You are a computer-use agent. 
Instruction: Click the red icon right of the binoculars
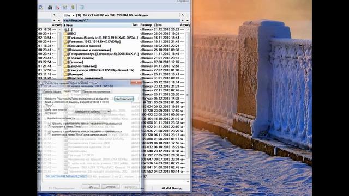click(x=57, y=8)
